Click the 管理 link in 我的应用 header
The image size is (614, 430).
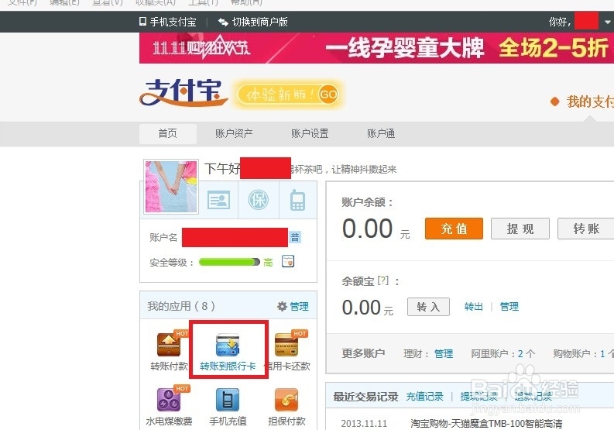tap(299, 306)
